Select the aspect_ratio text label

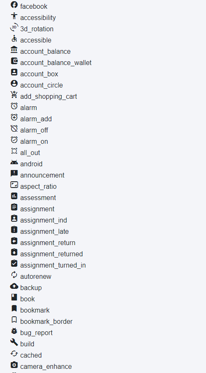point(38,187)
